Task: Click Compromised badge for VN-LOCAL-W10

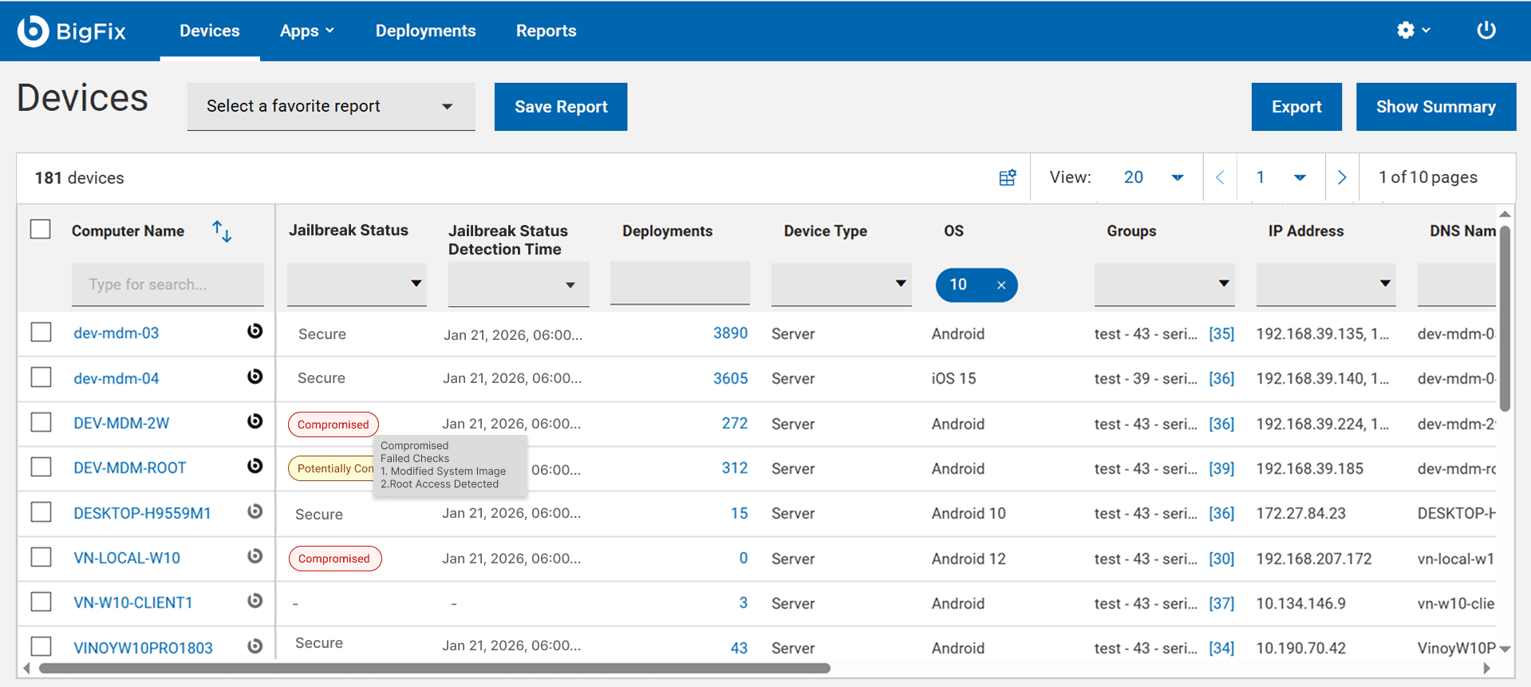Action: click(335, 559)
